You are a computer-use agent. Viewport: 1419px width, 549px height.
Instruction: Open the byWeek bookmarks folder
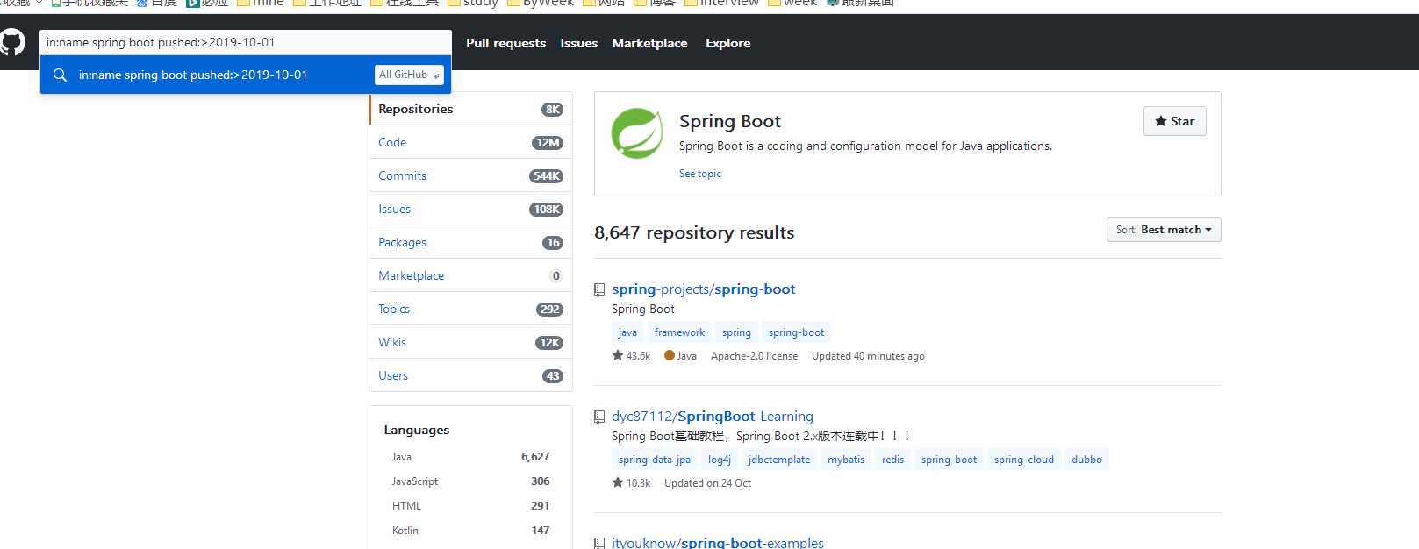click(x=541, y=4)
